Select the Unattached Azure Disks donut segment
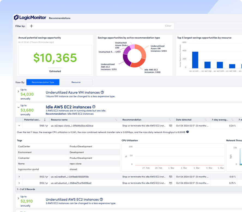This screenshot has height=212, width=242. point(132,47)
